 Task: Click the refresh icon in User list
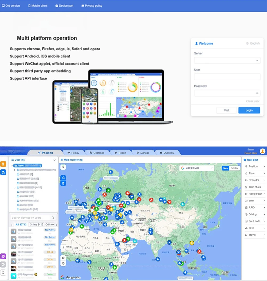click(x=54, y=160)
